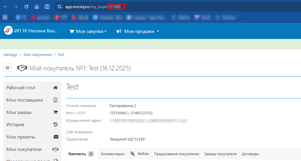
Task: Expand the Мои продажи dropdown menu
Action: 138,31
